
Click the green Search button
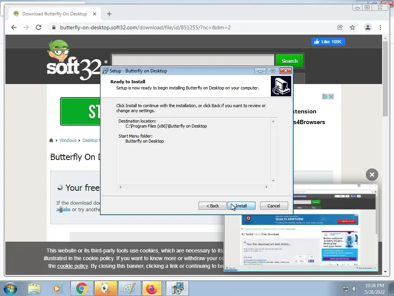[289, 61]
